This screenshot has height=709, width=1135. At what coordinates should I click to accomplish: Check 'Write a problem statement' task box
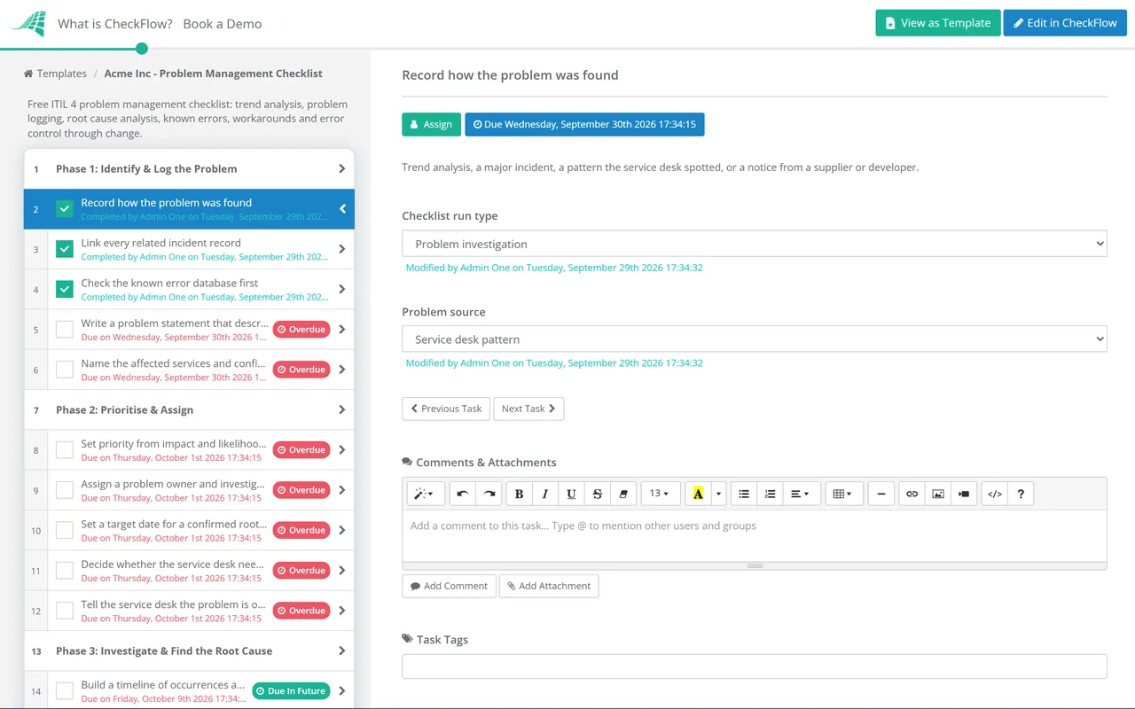point(65,330)
